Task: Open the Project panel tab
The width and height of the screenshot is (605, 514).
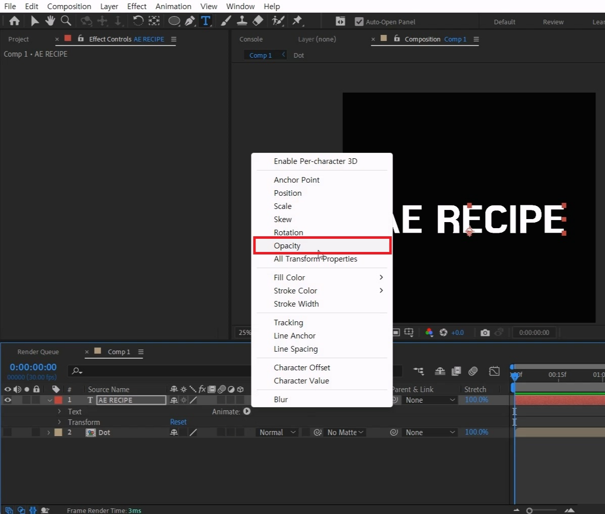Action: pos(18,39)
